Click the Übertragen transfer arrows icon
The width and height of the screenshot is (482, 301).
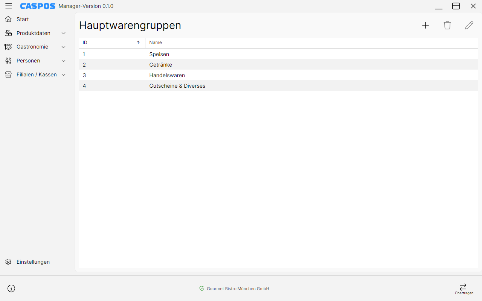(x=463, y=287)
